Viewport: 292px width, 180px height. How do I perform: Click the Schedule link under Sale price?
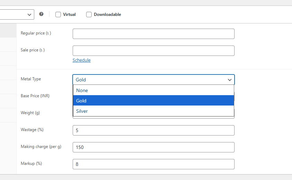tap(82, 60)
